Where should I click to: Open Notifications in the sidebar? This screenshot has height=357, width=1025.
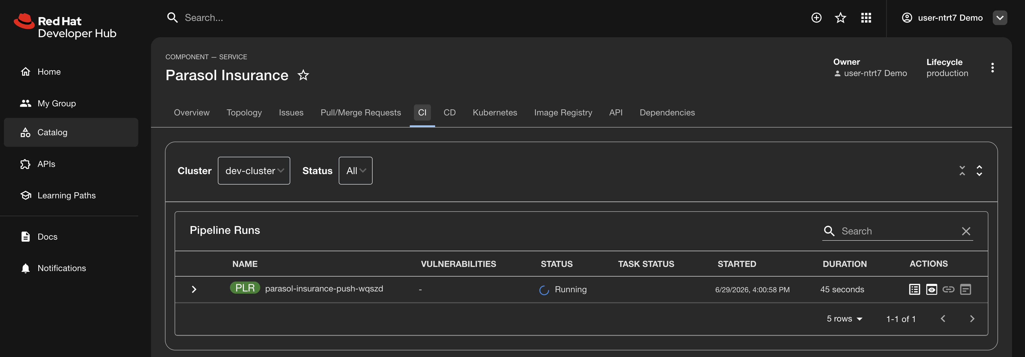(71, 268)
